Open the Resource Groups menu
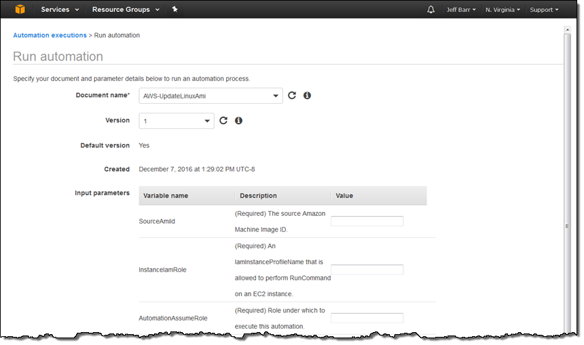 pyautogui.click(x=126, y=10)
